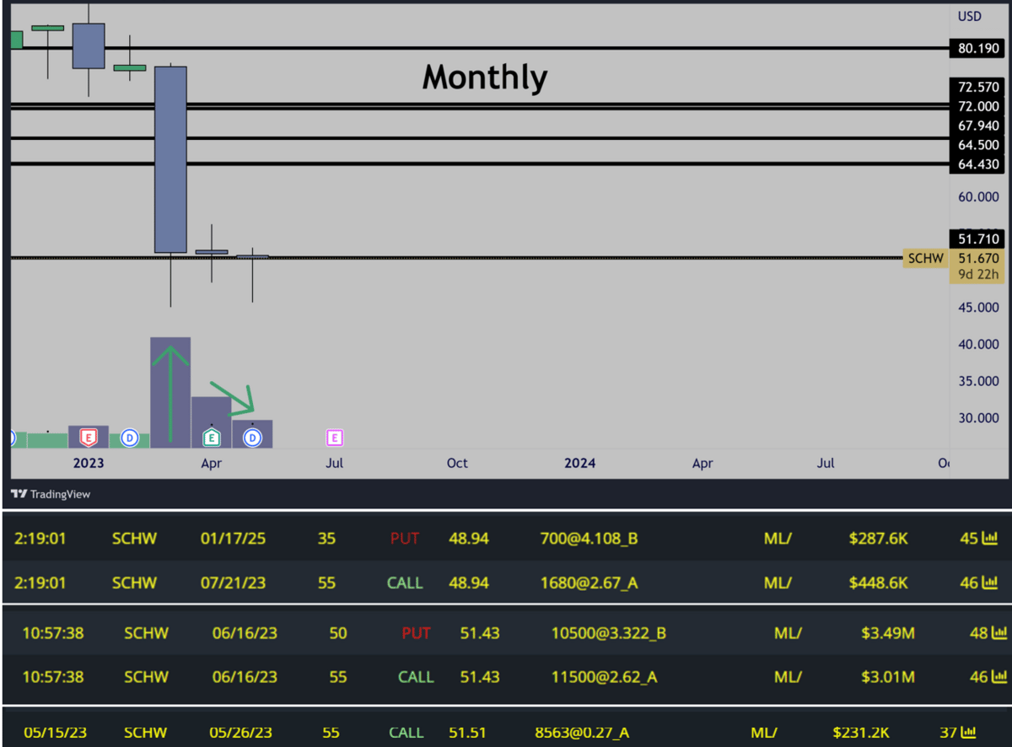Click CALL in the 11500@2.62_A row

[416, 677]
